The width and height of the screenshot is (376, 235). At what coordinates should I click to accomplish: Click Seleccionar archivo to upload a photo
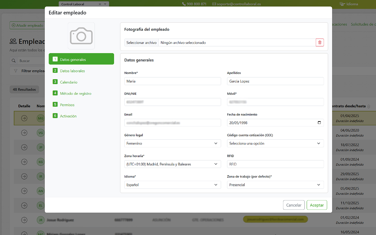(x=141, y=42)
